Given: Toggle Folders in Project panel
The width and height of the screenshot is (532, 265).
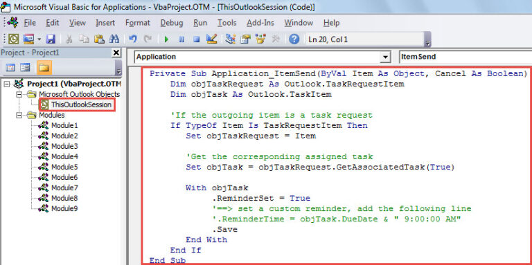Looking at the screenshot, I should [x=44, y=67].
